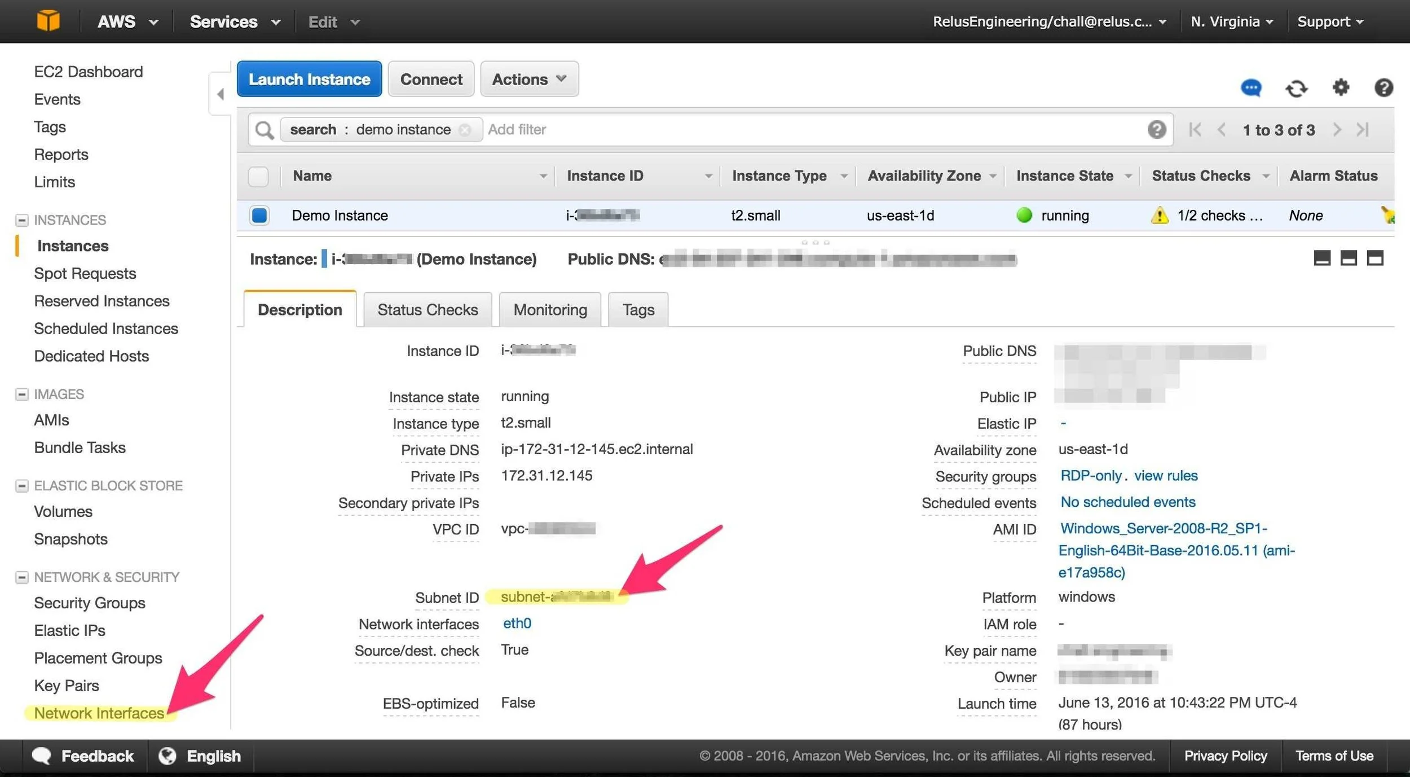Screen dimensions: 1410x777
Task: Open the eth0 network interface link
Action: pos(517,624)
